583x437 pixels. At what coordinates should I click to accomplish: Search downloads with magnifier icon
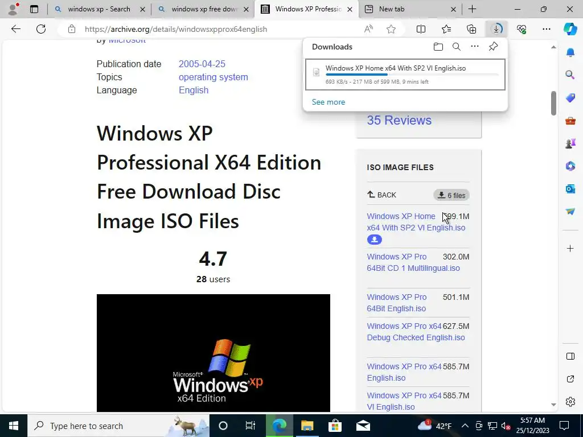pyautogui.click(x=457, y=47)
